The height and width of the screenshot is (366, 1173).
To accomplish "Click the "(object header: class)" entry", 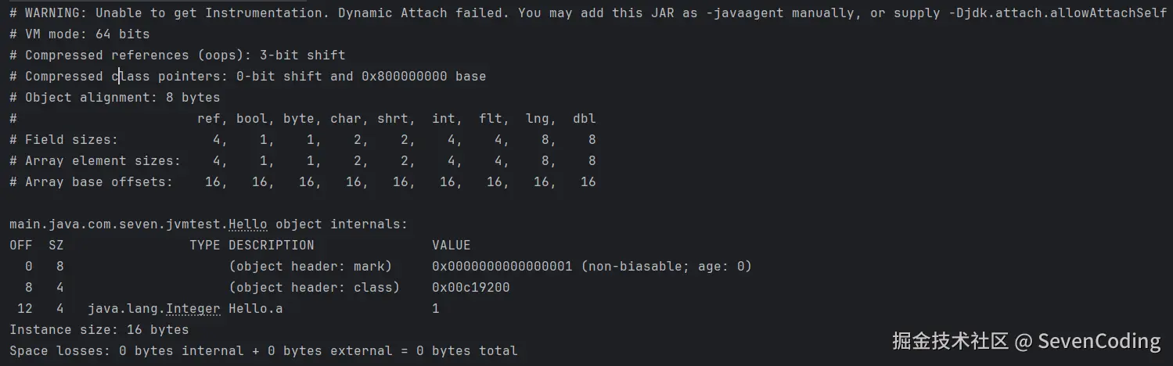I will 314,288.
